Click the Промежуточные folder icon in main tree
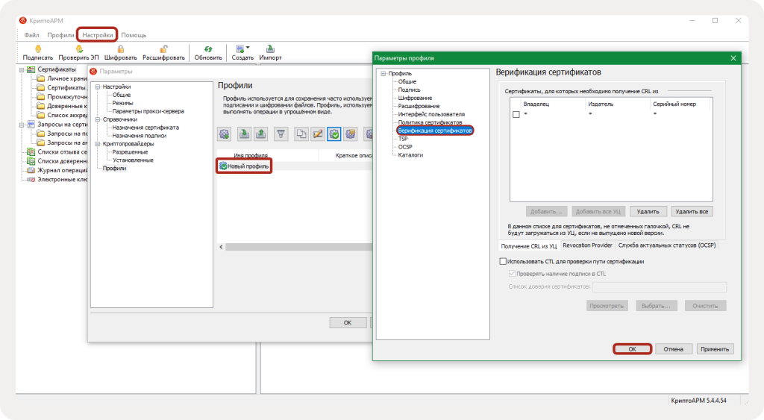 point(41,96)
